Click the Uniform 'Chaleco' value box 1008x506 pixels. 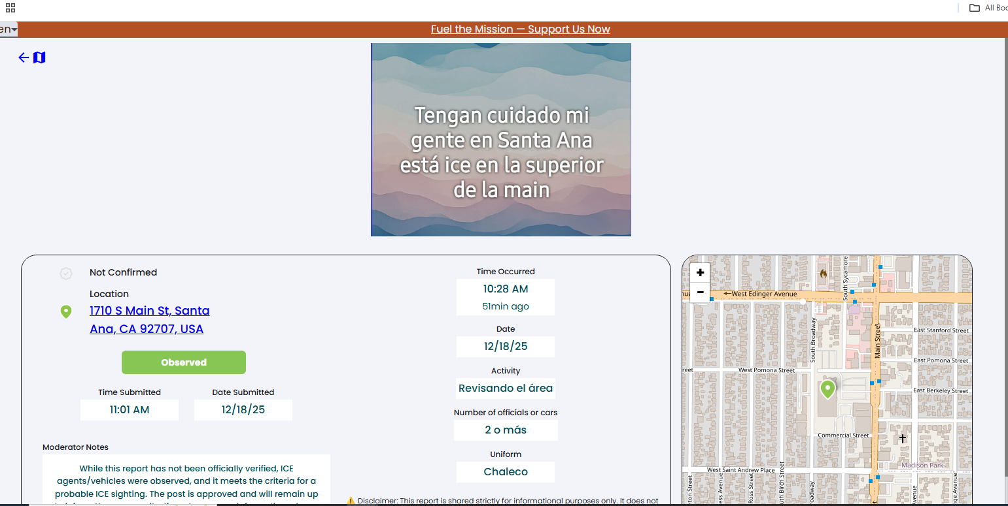(506, 471)
